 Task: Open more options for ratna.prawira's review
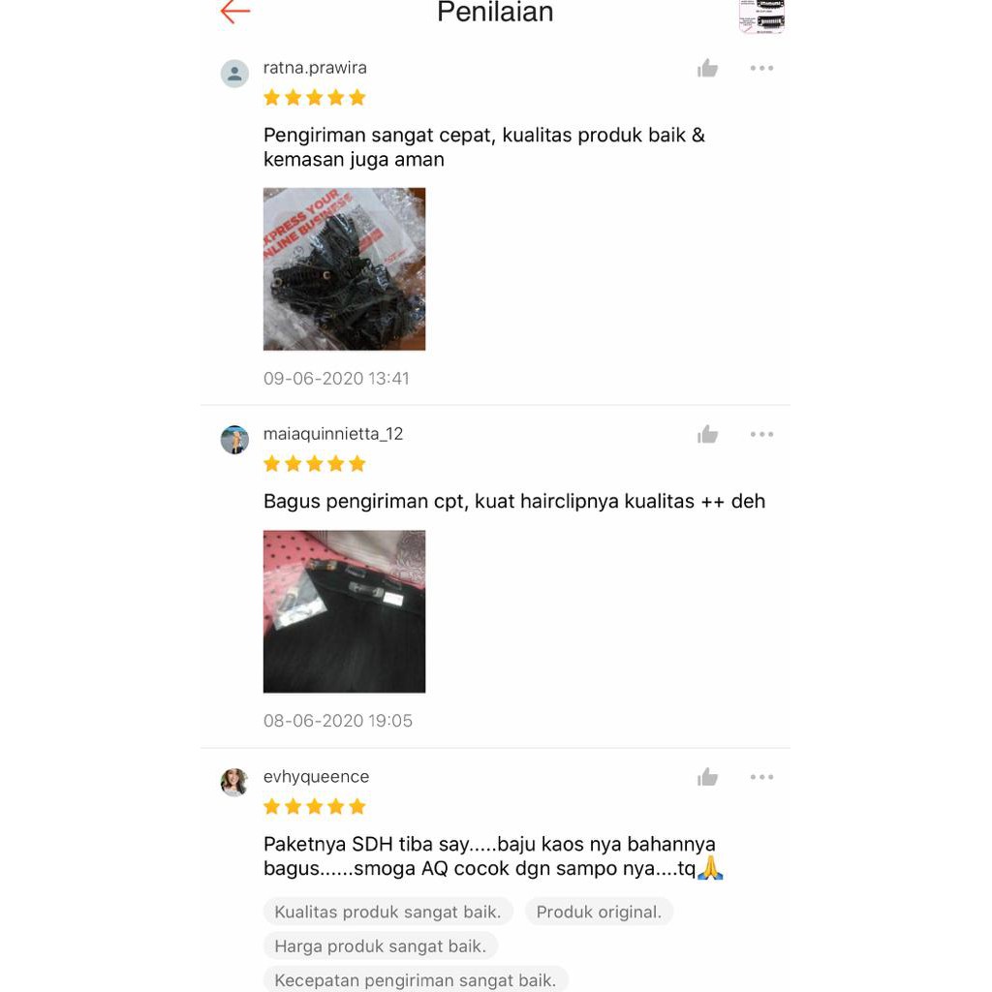(761, 69)
